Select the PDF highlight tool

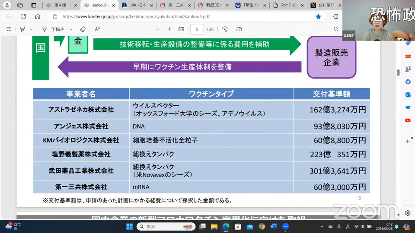[22, 29]
